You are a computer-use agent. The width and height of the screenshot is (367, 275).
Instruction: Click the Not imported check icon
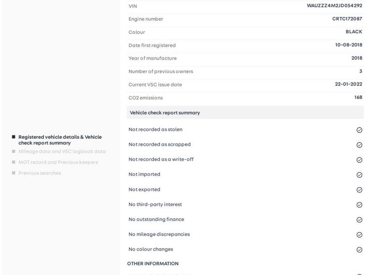coord(359,175)
